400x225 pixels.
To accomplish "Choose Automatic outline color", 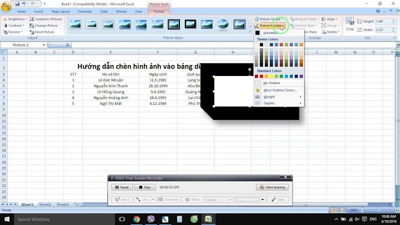I will coord(279,32).
